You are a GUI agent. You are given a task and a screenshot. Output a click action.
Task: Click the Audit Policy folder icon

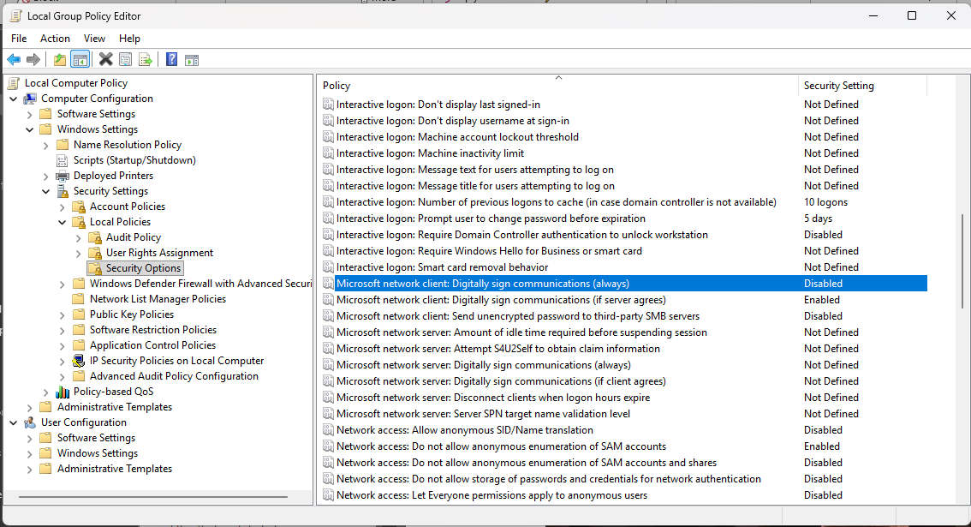click(x=95, y=237)
